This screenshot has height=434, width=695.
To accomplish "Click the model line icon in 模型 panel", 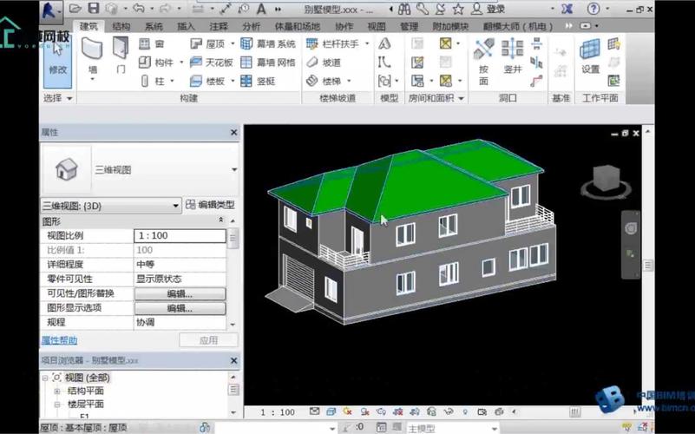I will coord(384,62).
